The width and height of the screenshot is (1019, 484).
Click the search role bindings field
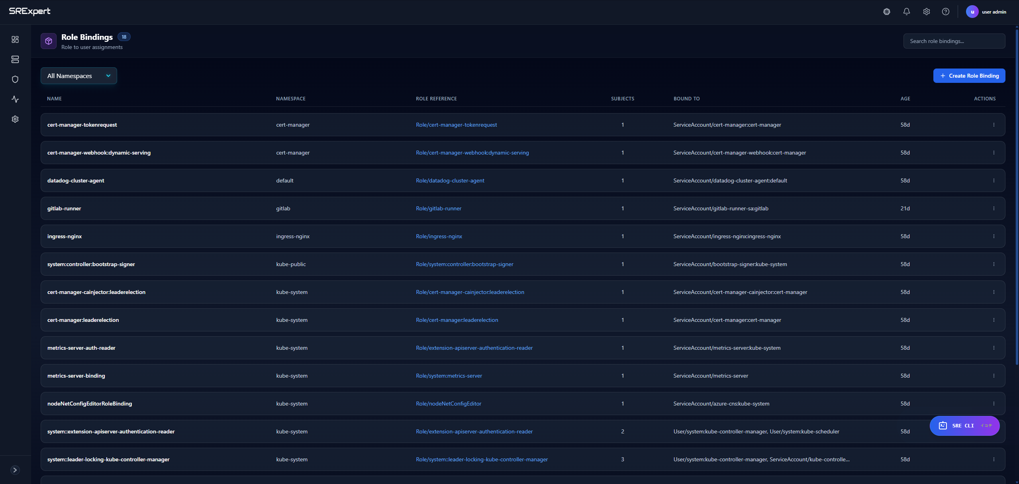click(954, 41)
